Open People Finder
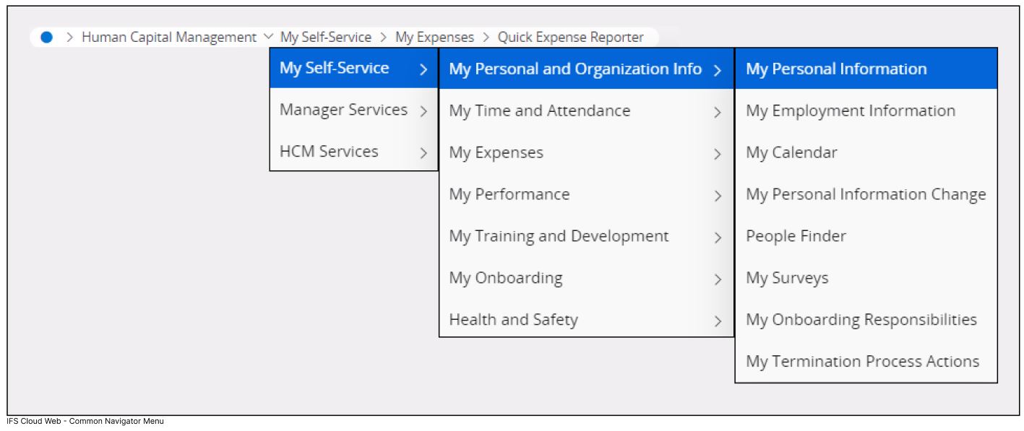 (x=795, y=236)
